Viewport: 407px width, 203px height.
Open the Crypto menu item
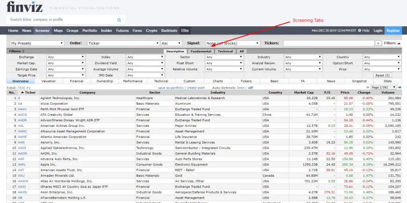[x=151, y=31]
